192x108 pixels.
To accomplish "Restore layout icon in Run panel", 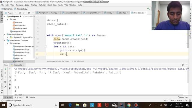I will (5, 82).
